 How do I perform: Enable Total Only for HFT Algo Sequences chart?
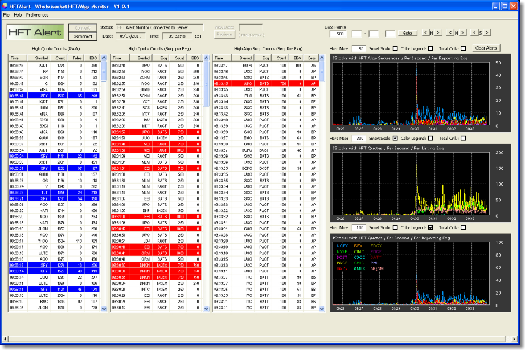coord(464,48)
